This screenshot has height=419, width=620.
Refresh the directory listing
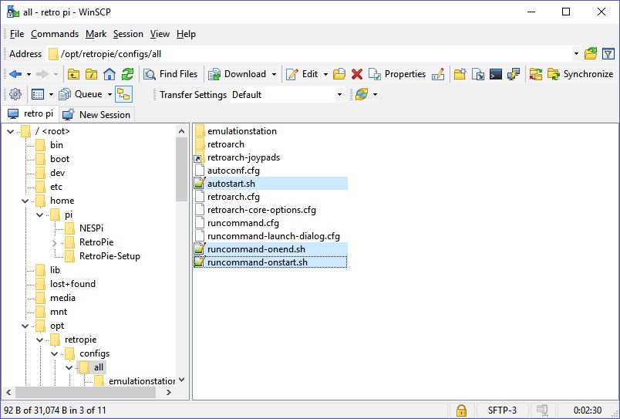tap(128, 74)
